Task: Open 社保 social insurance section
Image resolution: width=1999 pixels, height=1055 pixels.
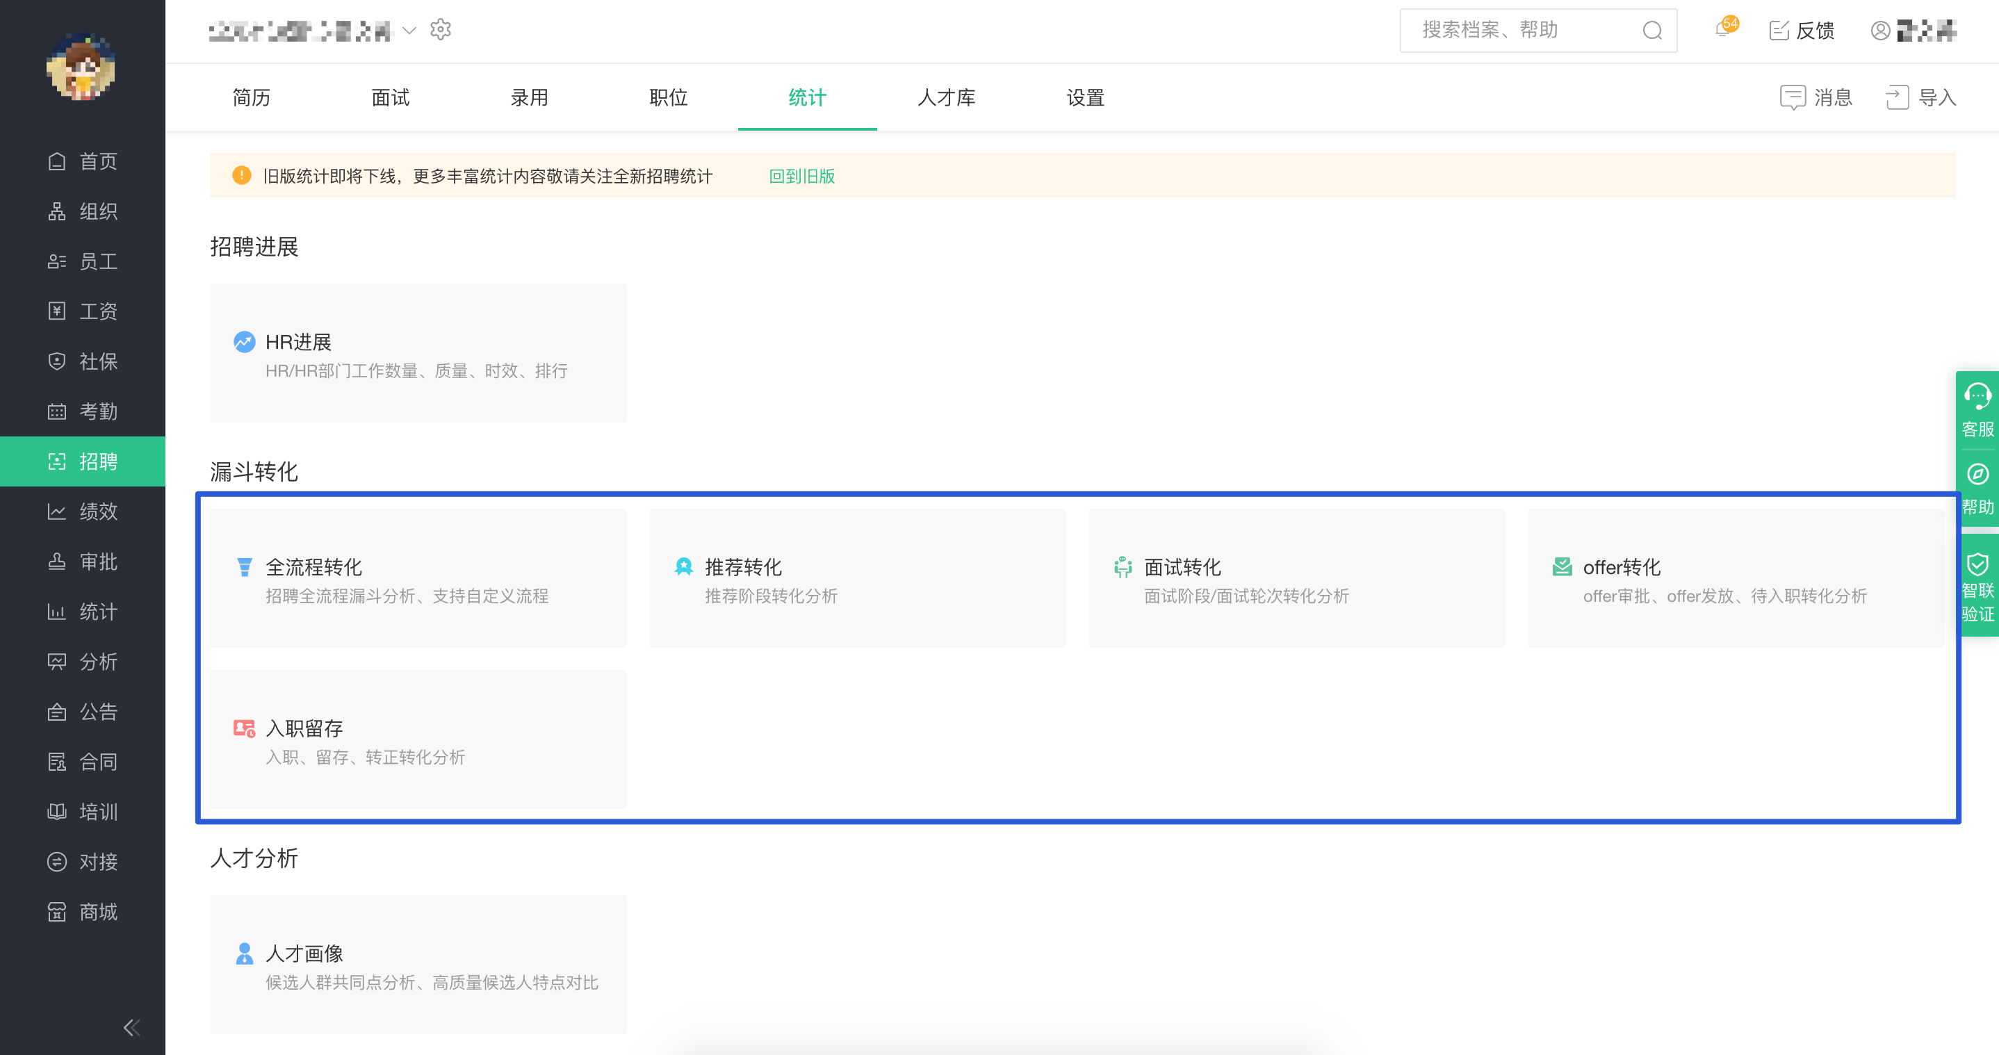Action: 82,361
